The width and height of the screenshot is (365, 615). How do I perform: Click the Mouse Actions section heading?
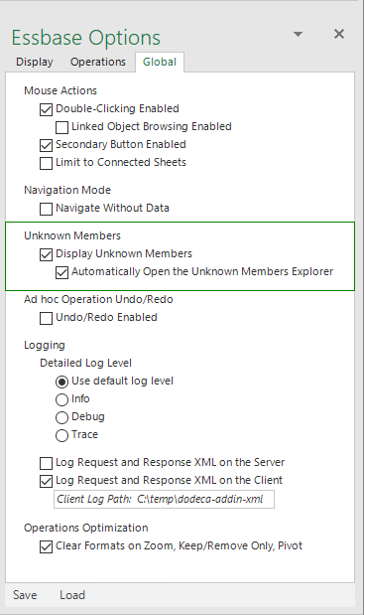[x=61, y=90]
